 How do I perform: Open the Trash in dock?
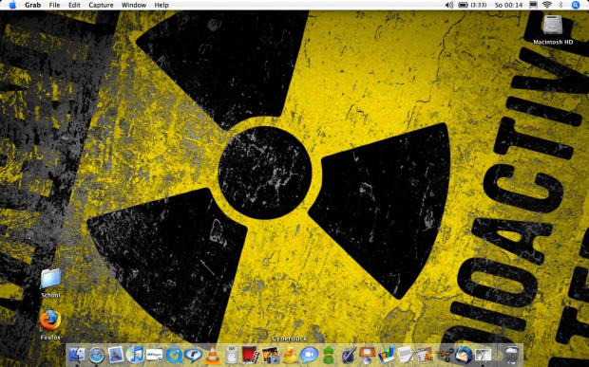click(x=511, y=355)
